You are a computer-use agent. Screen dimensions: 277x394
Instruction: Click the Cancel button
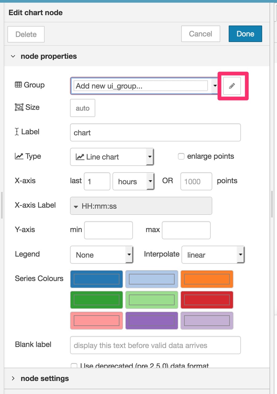point(201,34)
